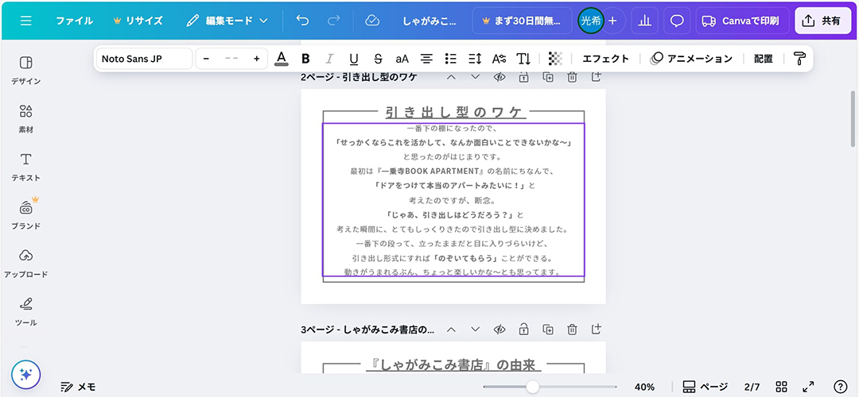The width and height of the screenshot is (859, 397).
Task: Click the zoom slider handle
Action: (532, 387)
